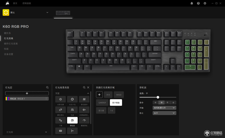Viewport: 225px width, 138px height.
Task: Pick the 下雨 rain effect icon
Action: [60, 120]
